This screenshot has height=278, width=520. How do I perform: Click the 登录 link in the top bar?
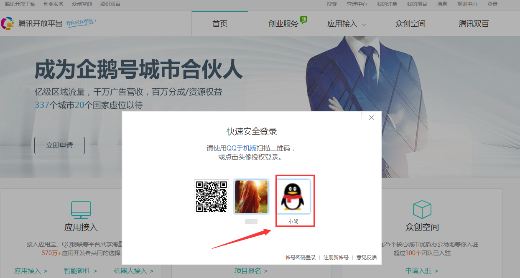(492, 4)
